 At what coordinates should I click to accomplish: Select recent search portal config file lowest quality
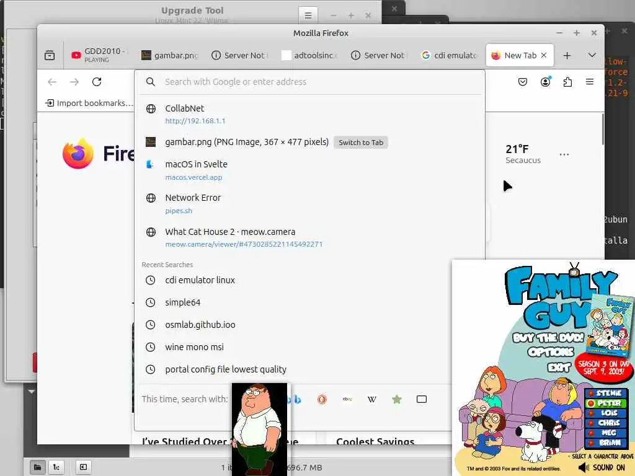point(310,369)
